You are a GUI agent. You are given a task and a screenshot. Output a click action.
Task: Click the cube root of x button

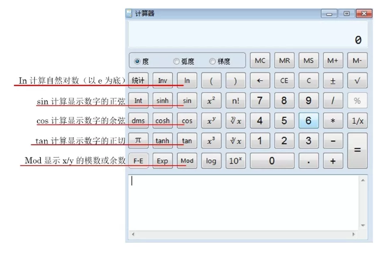pos(235,141)
